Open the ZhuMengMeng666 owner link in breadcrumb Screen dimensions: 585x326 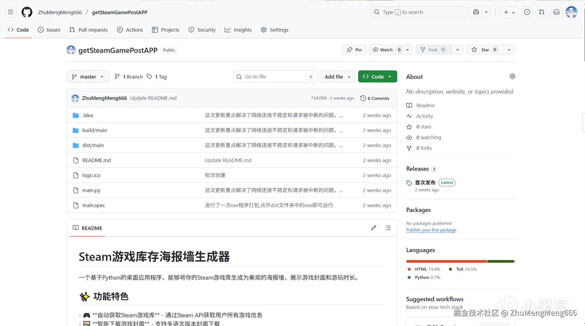pyautogui.click(x=60, y=12)
